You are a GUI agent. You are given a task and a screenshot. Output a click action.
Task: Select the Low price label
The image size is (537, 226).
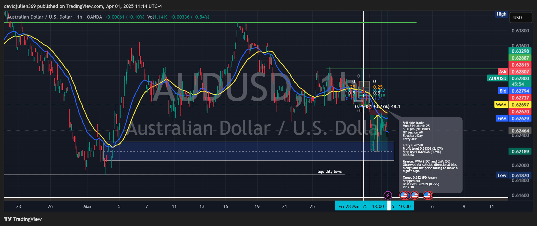(x=502, y=175)
